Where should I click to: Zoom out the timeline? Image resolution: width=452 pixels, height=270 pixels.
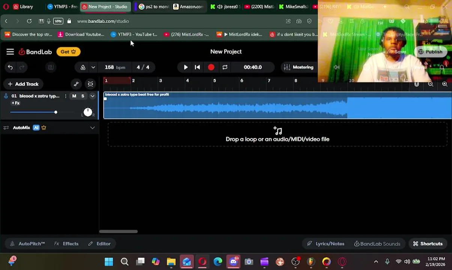(x=431, y=84)
